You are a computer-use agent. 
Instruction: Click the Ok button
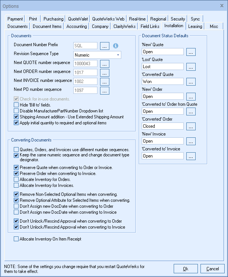click(186, 268)
